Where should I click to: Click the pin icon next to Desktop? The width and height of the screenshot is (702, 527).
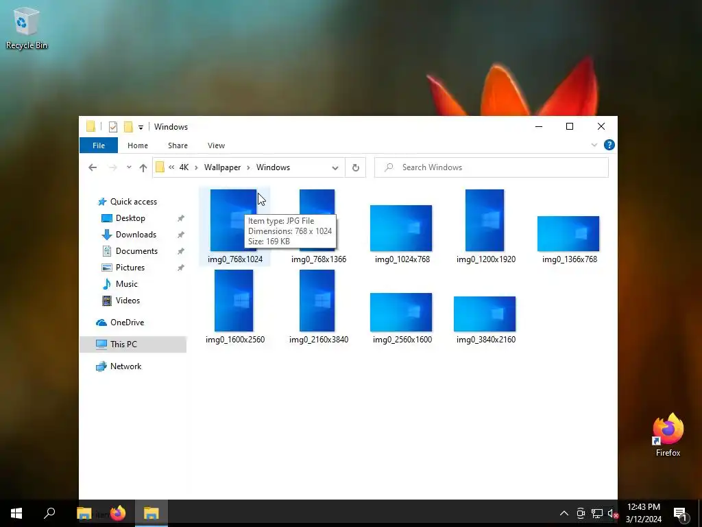pos(181,218)
